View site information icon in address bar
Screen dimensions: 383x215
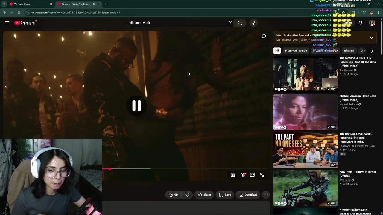click(27, 13)
